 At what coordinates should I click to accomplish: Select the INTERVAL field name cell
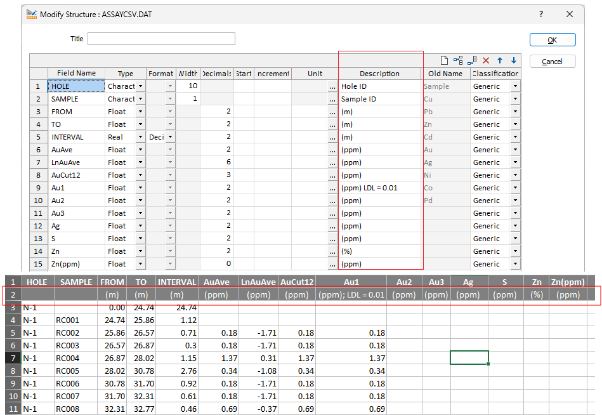[x=76, y=137]
